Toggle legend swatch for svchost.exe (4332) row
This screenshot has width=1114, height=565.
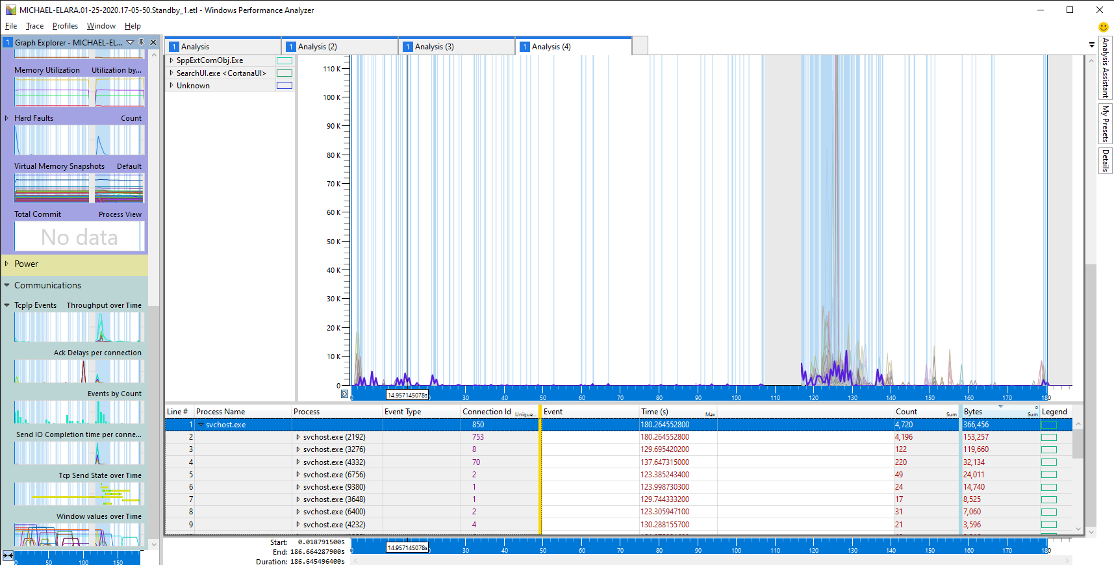coord(1049,462)
